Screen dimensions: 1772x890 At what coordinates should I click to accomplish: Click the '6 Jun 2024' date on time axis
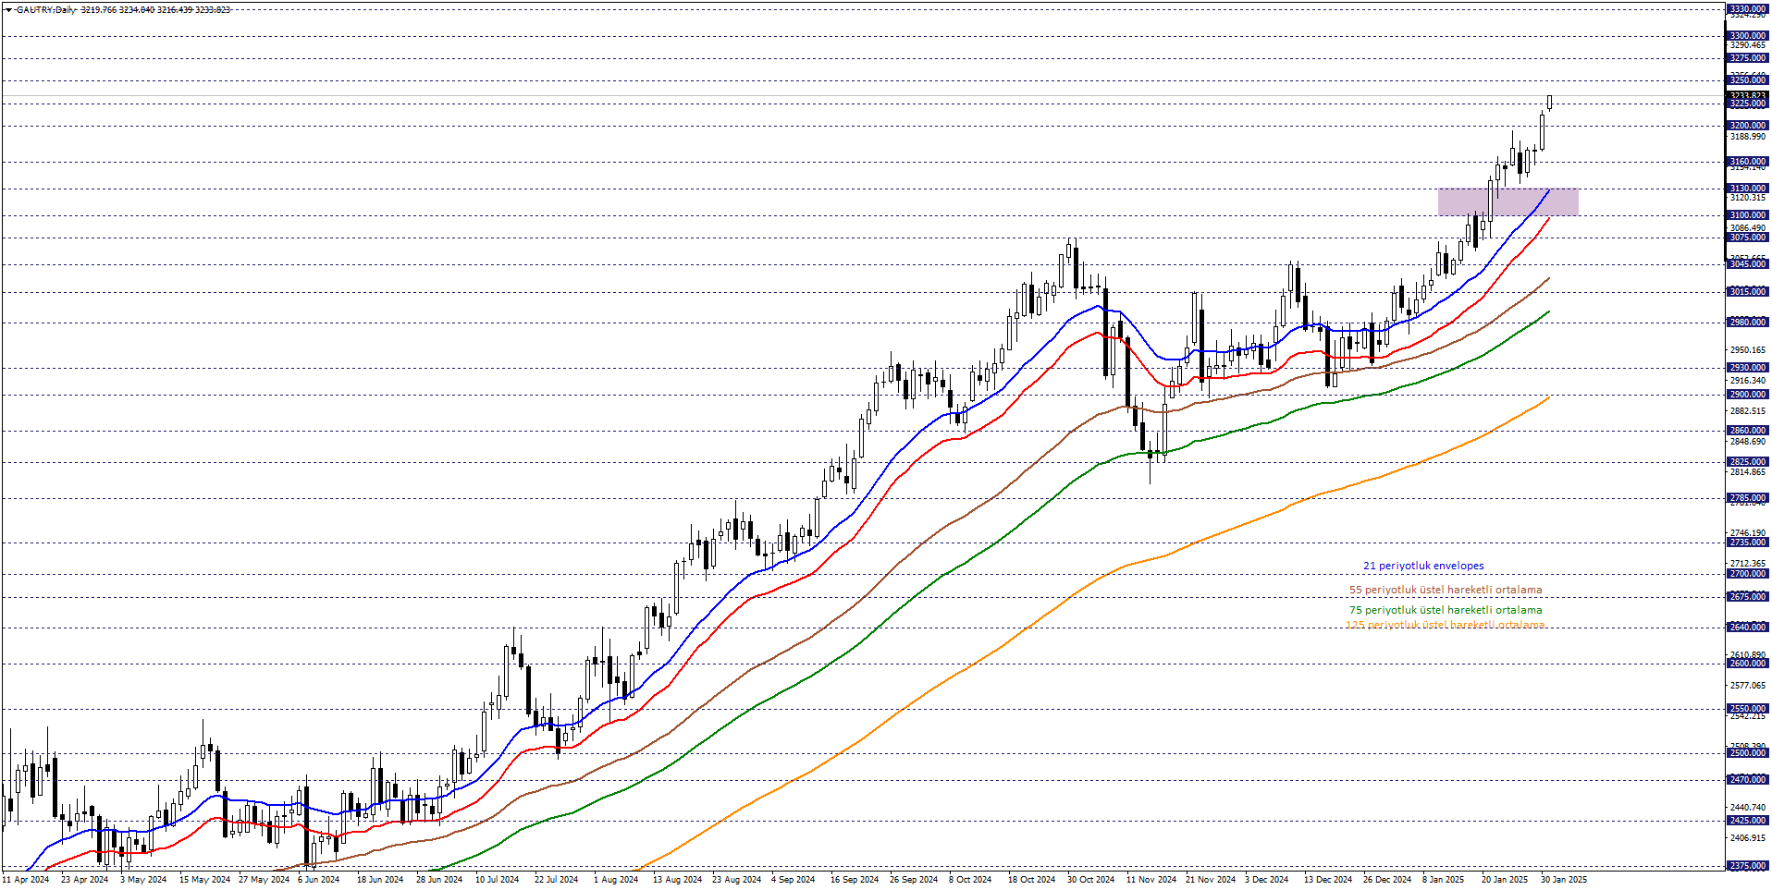click(x=319, y=880)
